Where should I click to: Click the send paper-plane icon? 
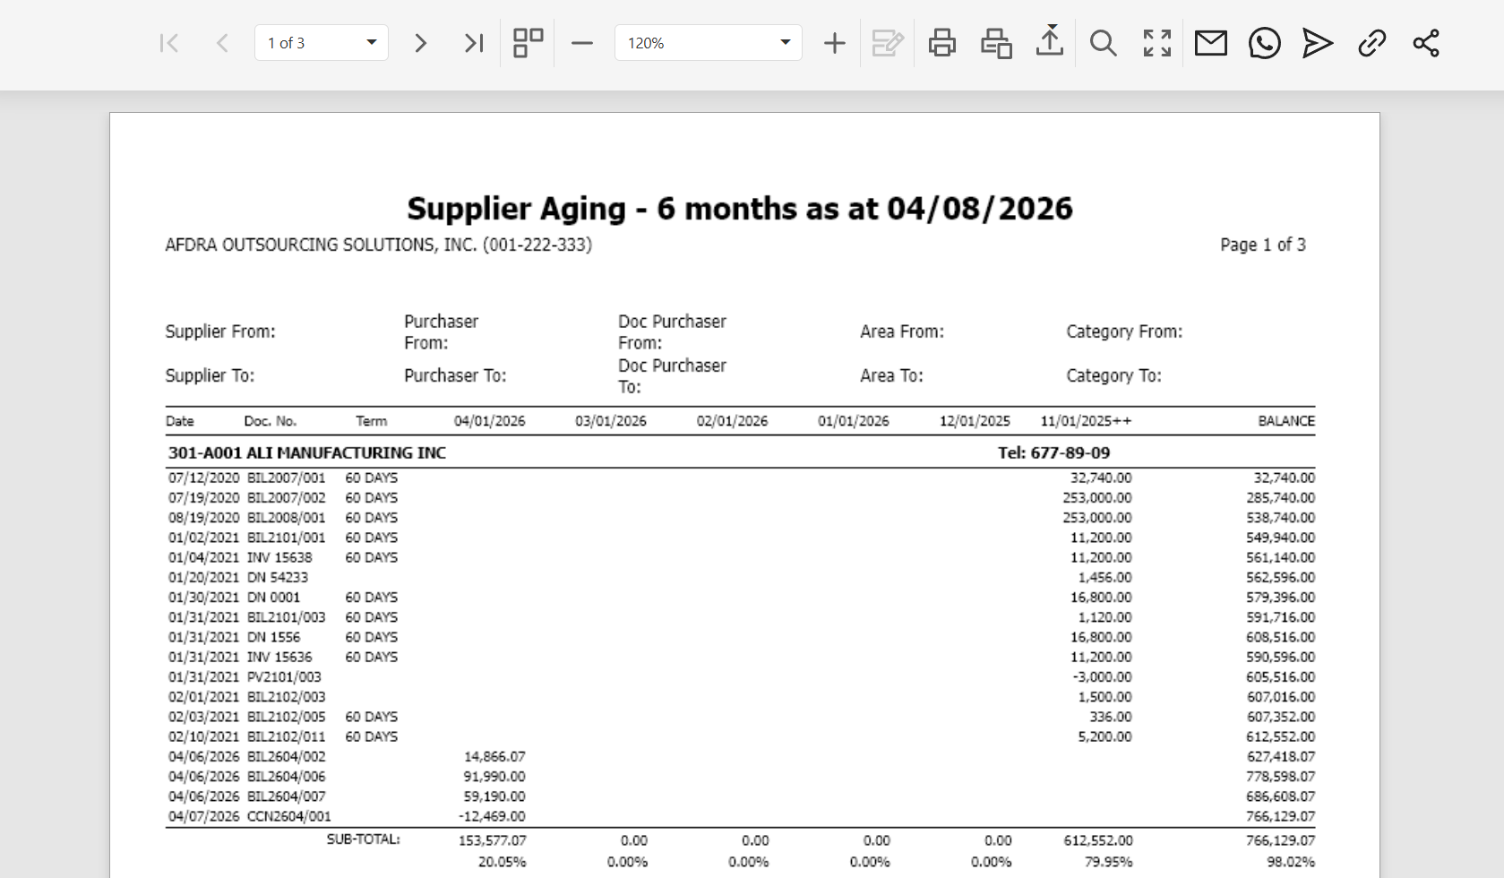(1318, 43)
